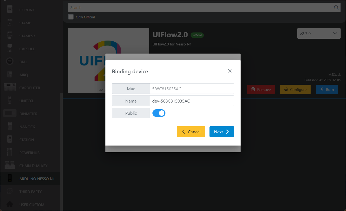The height and width of the screenshot is (211, 346).
Task: Toggle the Public switch off
Action: coord(159,113)
